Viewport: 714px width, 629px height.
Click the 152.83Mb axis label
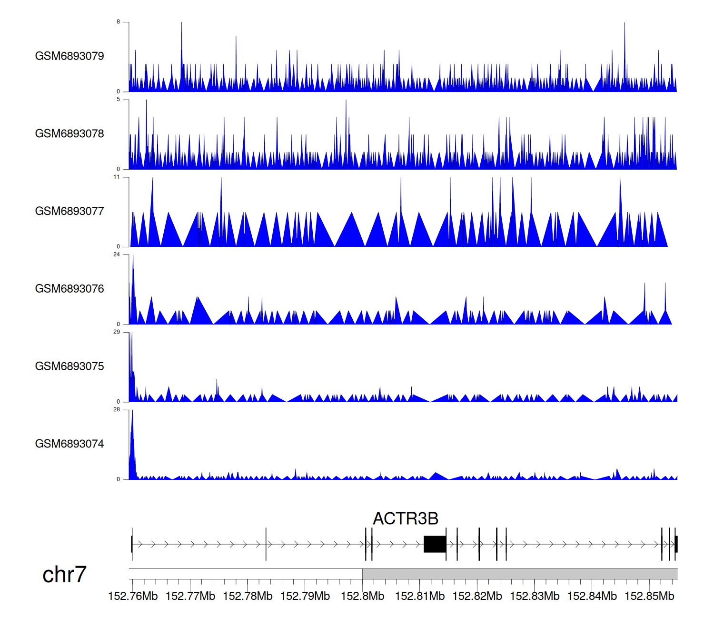535,597
